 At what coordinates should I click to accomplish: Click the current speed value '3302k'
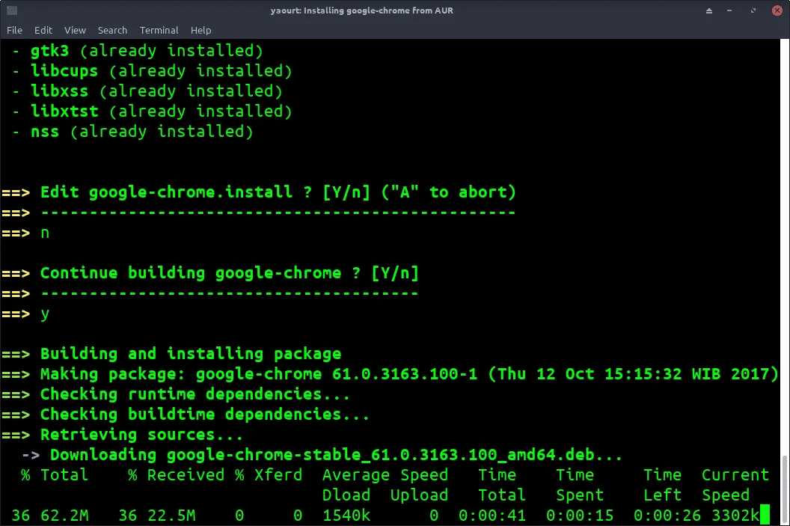click(x=735, y=516)
